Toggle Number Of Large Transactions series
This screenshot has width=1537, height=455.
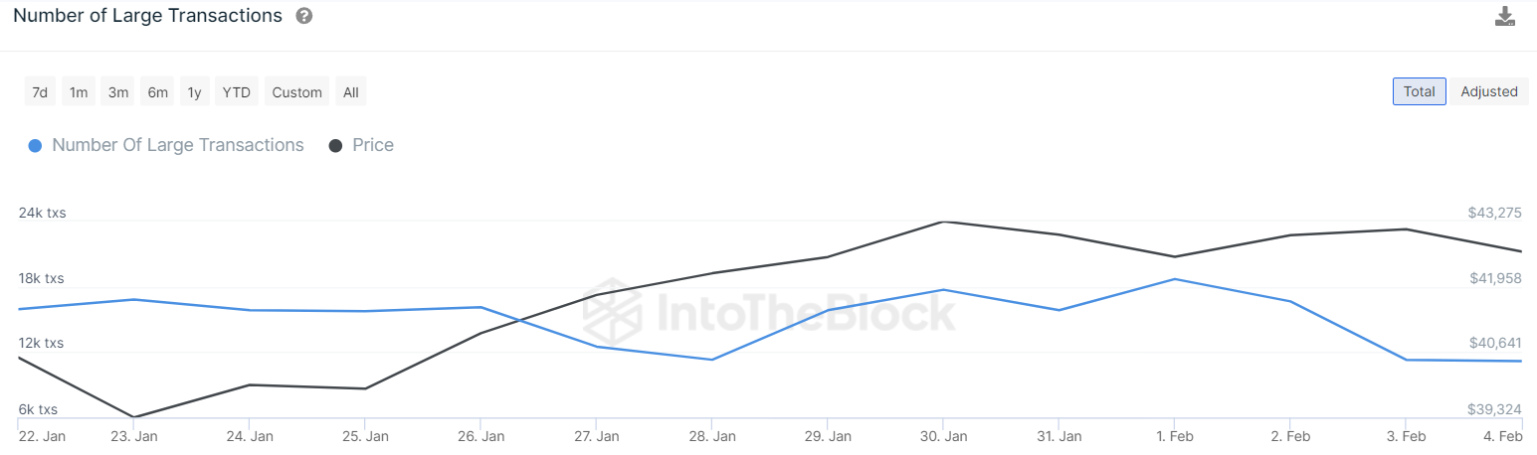point(177,145)
